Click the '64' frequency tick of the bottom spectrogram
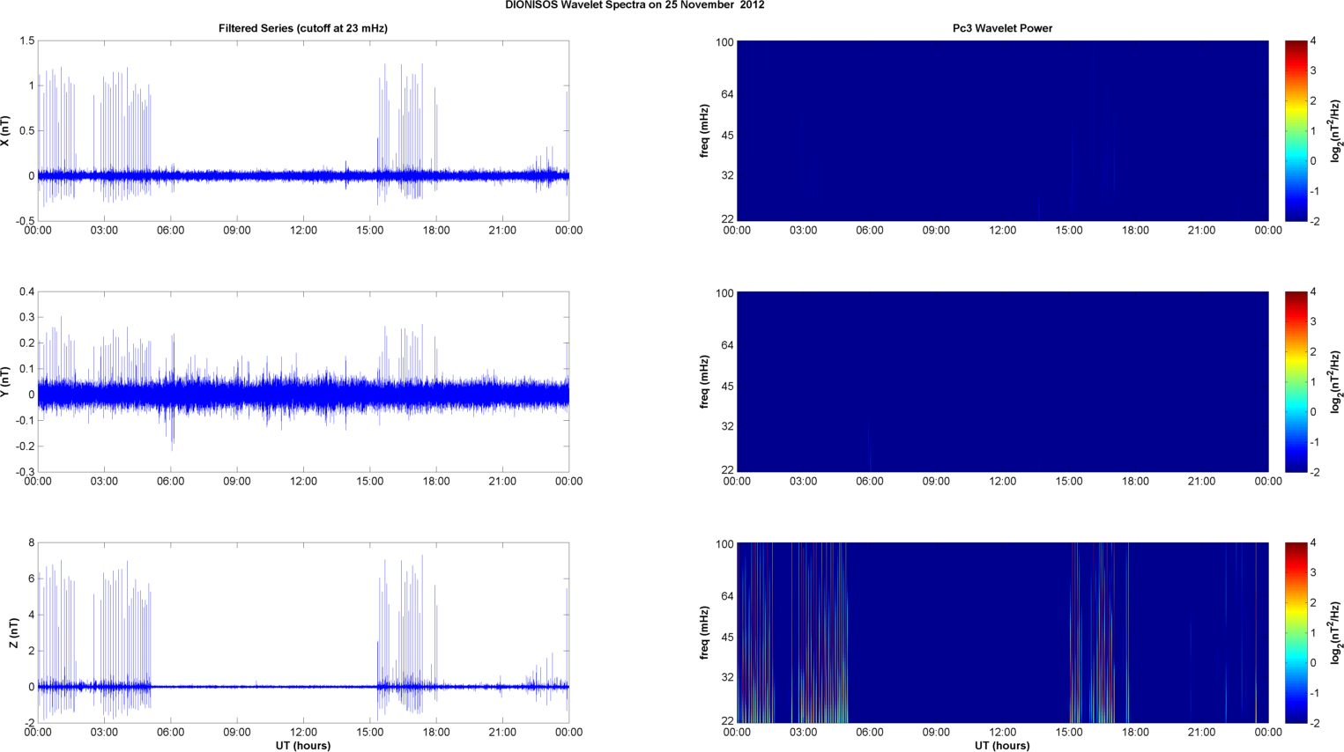Viewport: 1344px width, 752px height. click(x=727, y=596)
